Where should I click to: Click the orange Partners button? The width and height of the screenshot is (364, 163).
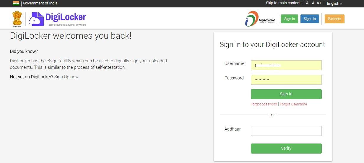point(334,19)
